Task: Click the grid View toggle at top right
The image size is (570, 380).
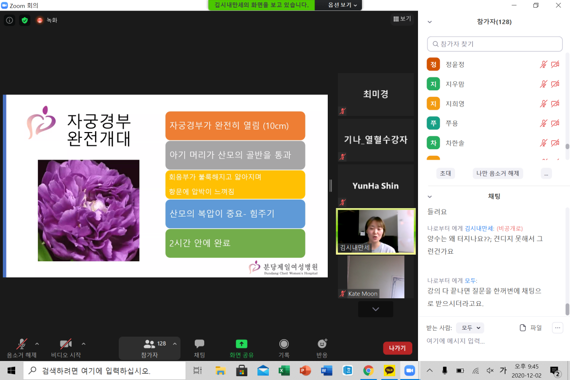Action: click(401, 19)
